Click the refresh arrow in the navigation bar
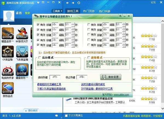Image resolution: width=164 pixels, height=119 pixels. [x=79, y=3]
